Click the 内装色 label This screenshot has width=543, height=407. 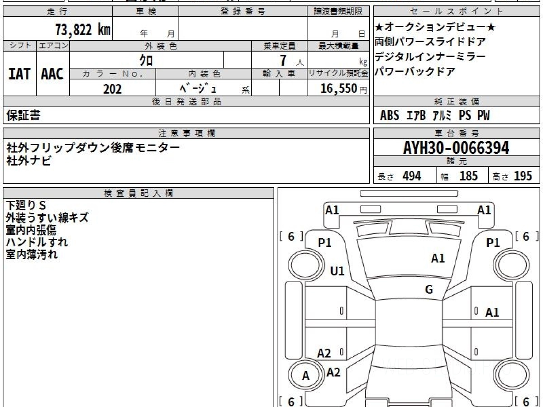point(204,74)
